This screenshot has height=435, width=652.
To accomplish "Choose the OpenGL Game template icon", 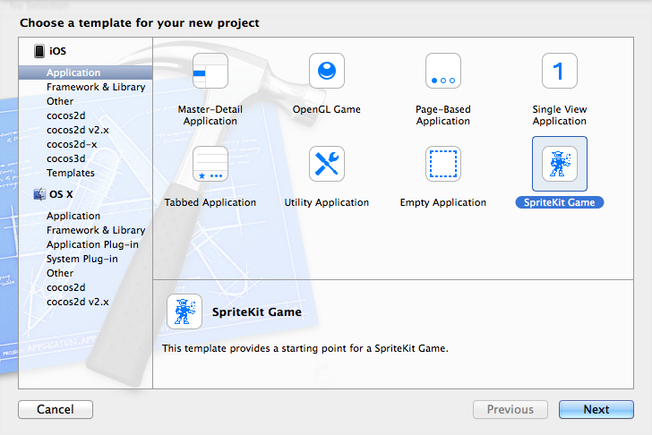I will click(x=327, y=71).
